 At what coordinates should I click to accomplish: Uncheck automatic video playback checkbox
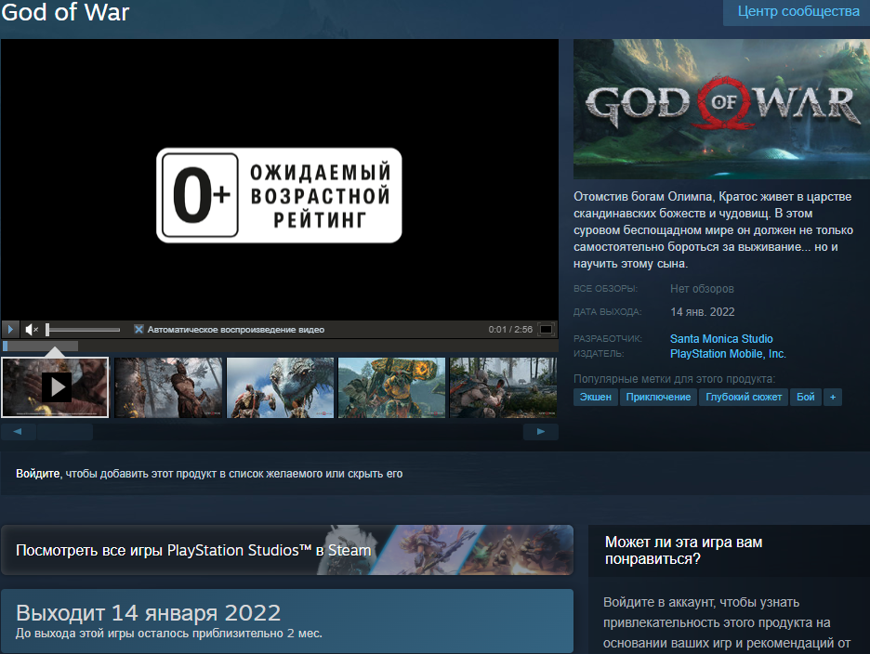[138, 330]
